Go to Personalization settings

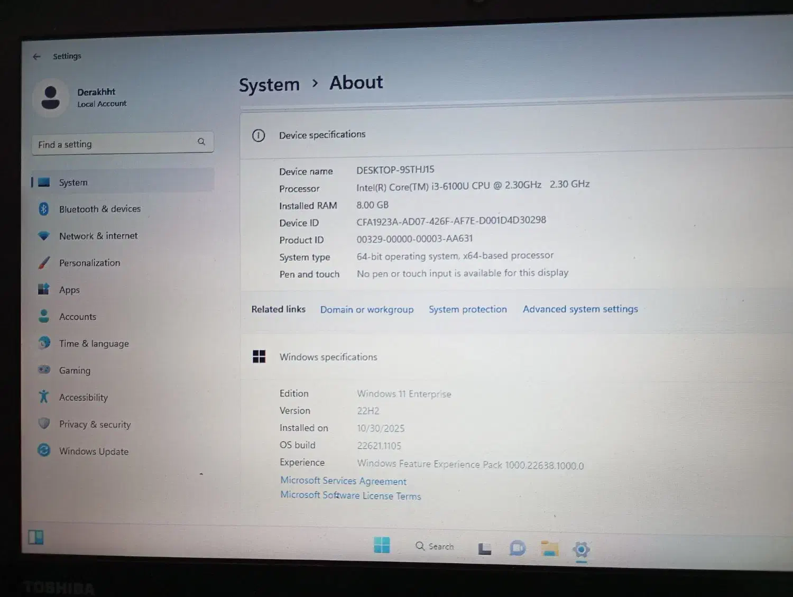(89, 263)
